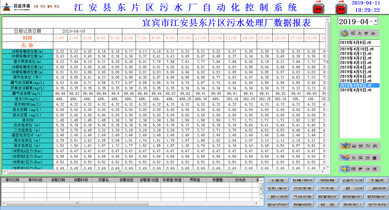The width and height of the screenshot is (389, 210).
Task: Open the 细格栅 fine screen page
Action: click(327, 181)
